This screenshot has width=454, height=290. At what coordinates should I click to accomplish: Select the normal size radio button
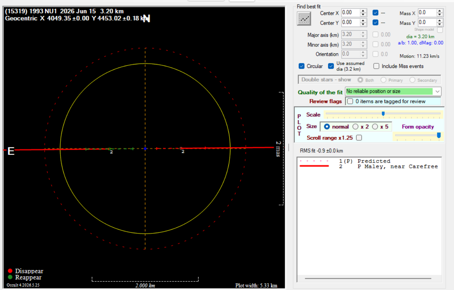[327, 127]
